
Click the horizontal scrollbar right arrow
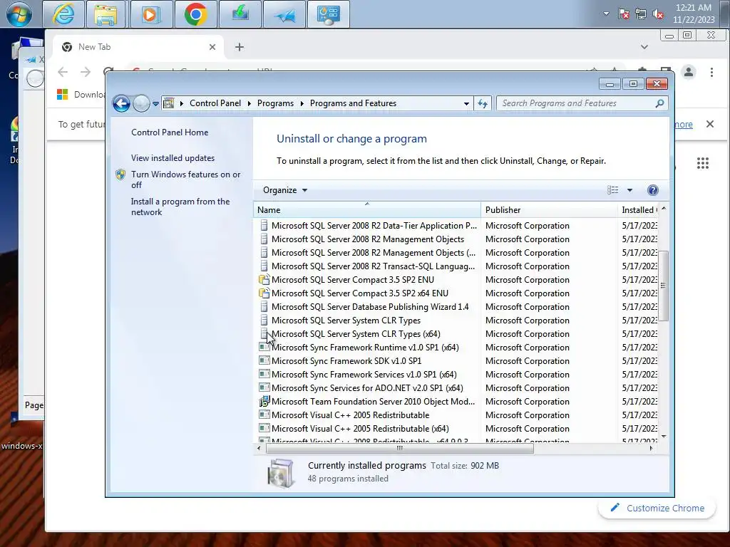point(651,449)
